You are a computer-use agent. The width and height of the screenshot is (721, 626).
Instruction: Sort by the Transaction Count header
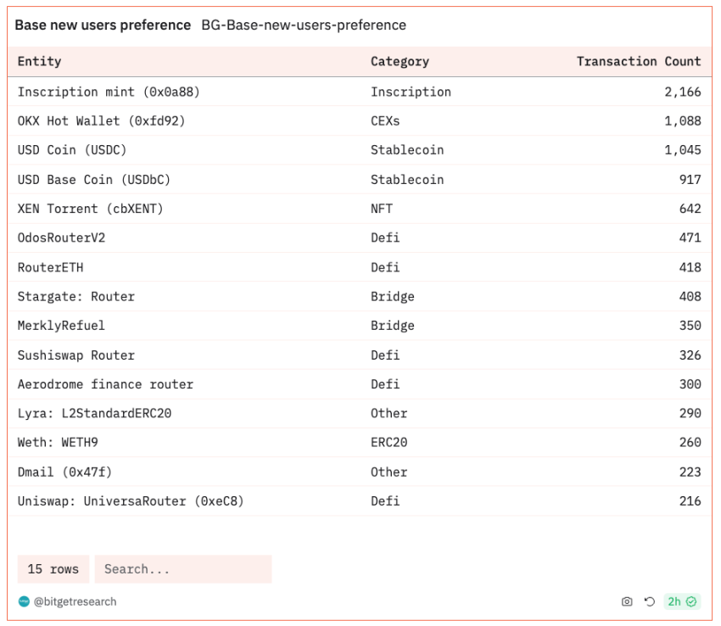pyautogui.click(x=638, y=61)
